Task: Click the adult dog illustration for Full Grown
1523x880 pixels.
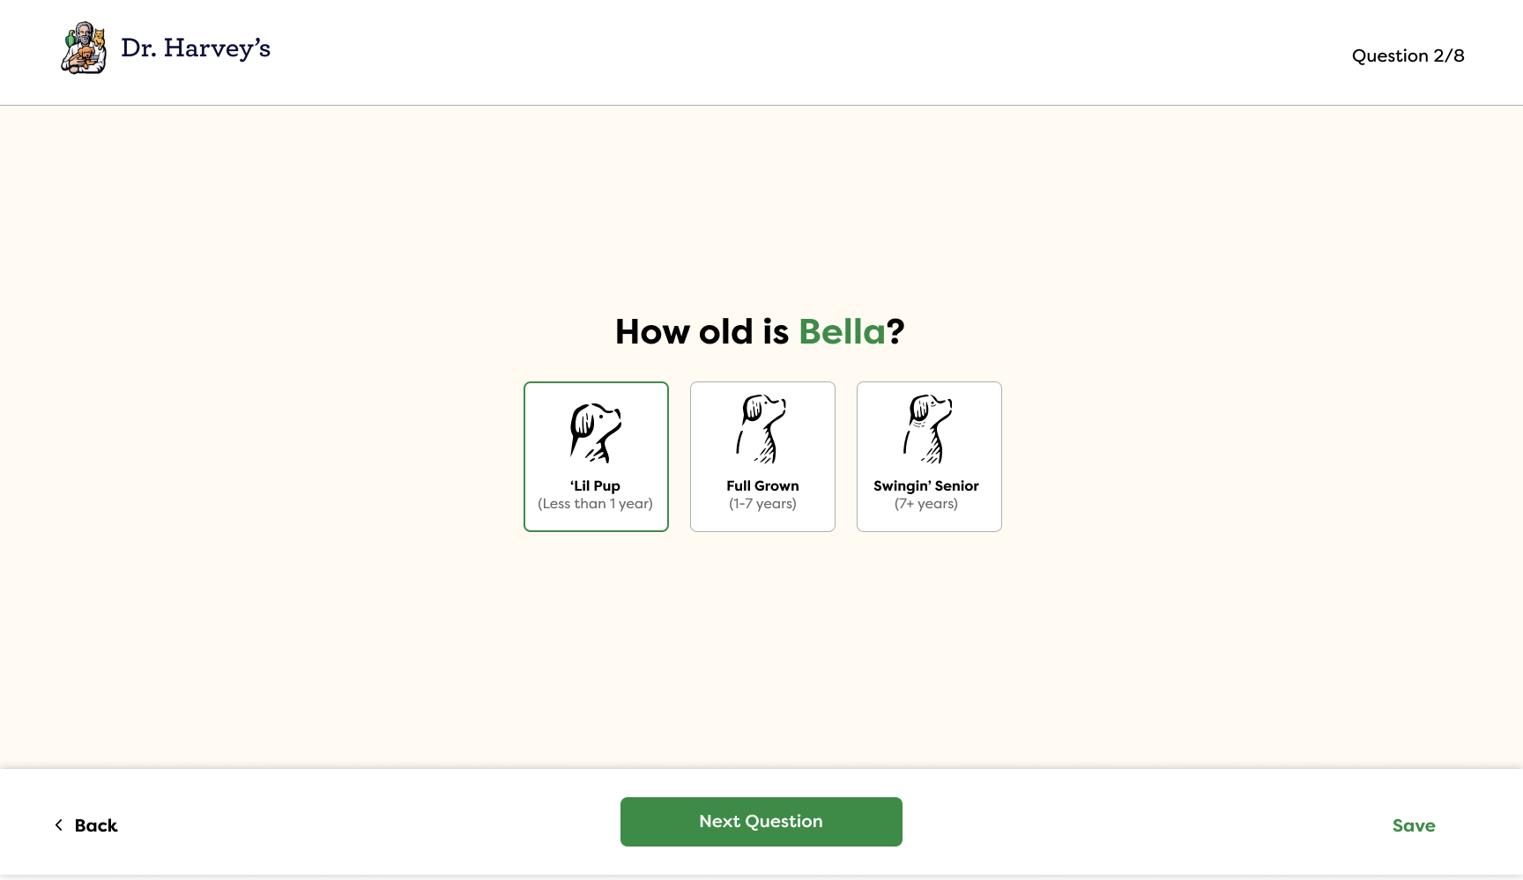Action: (762, 429)
